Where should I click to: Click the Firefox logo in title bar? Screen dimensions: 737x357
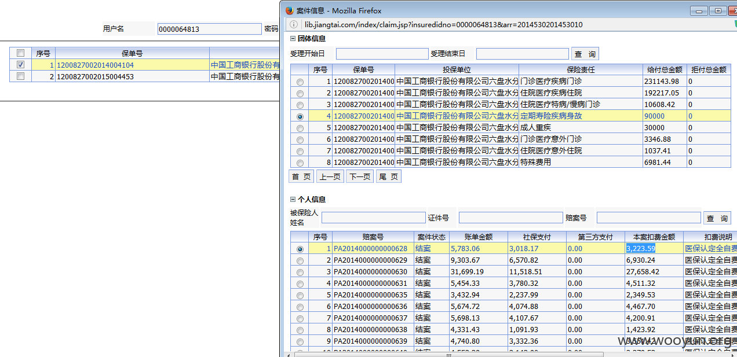click(290, 10)
